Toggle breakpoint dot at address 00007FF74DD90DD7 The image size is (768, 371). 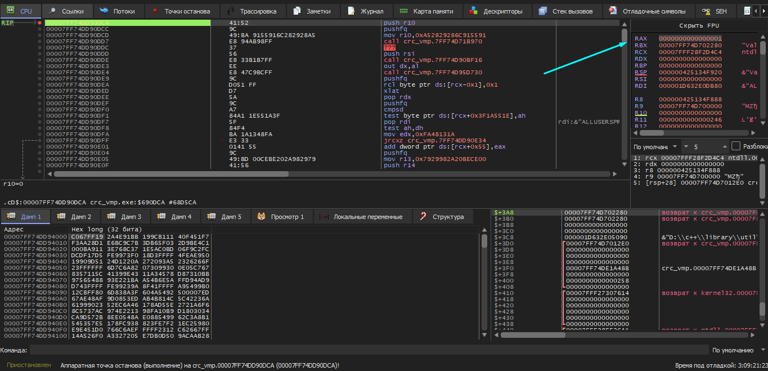point(39,41)
